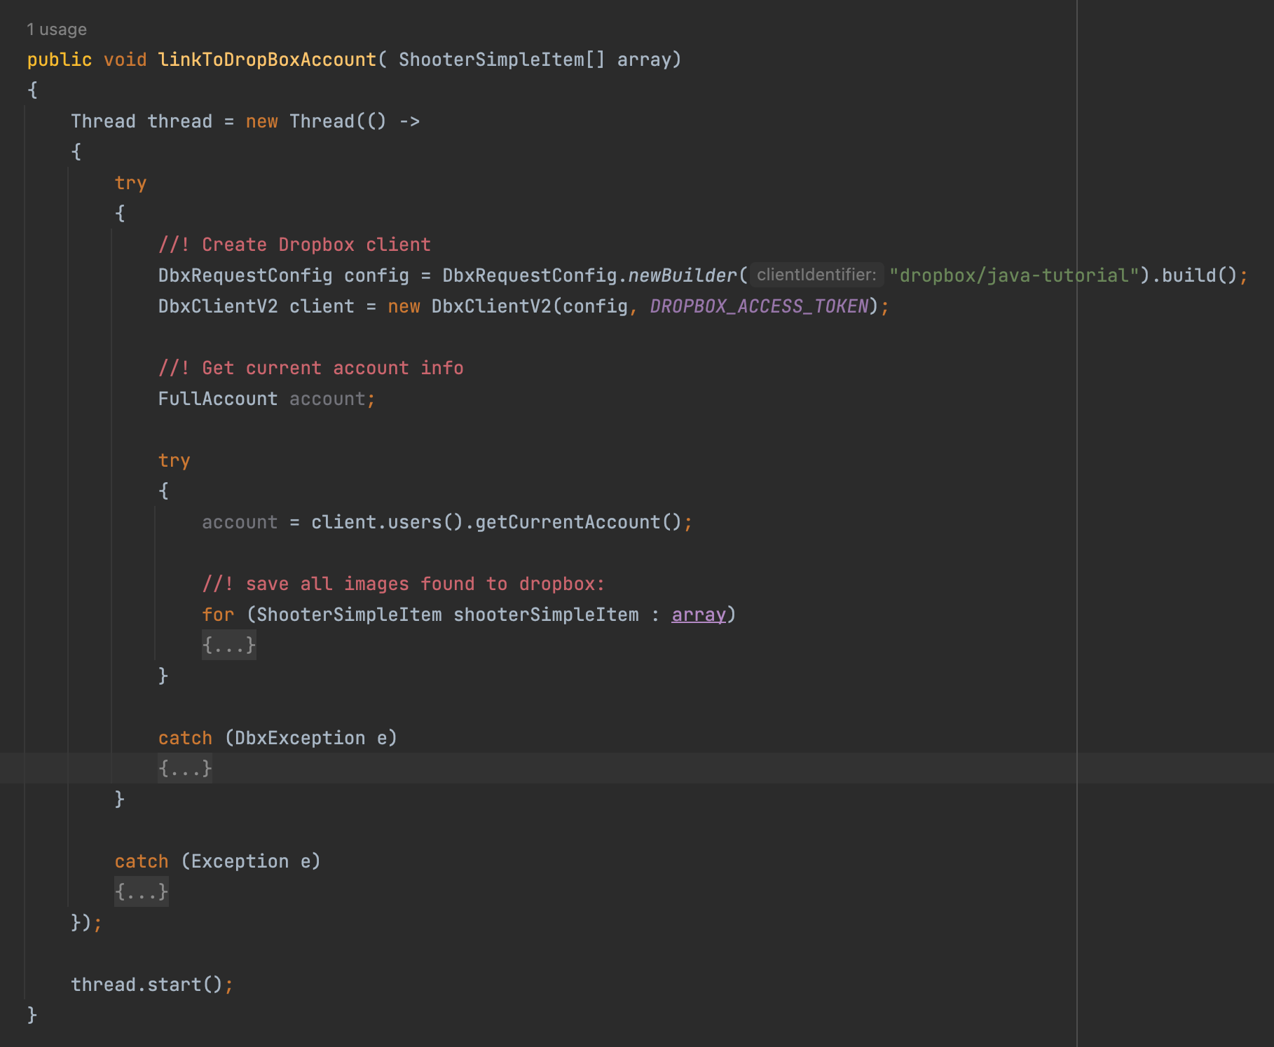Expand the collapsed DbxException catch block

point(184,768)
